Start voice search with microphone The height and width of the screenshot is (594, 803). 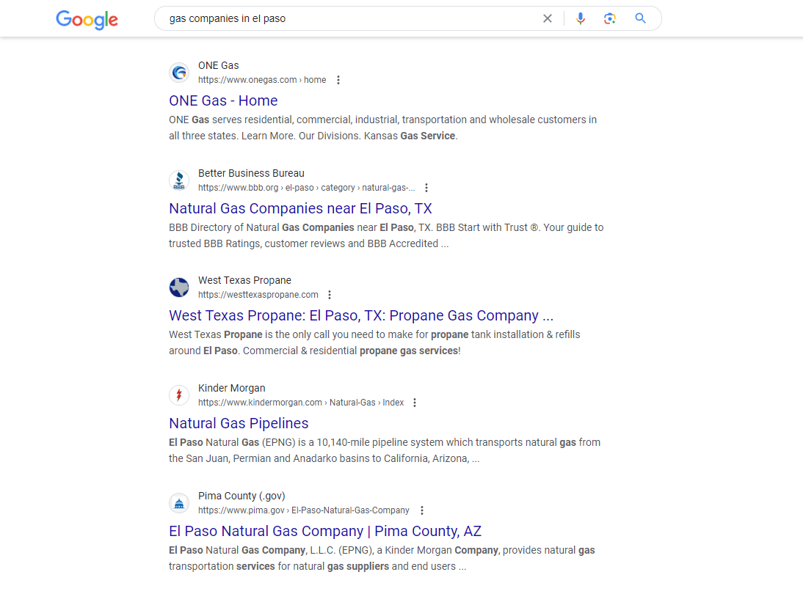click(x=581, y=19)
